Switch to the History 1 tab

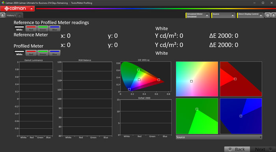click(11, 15)
